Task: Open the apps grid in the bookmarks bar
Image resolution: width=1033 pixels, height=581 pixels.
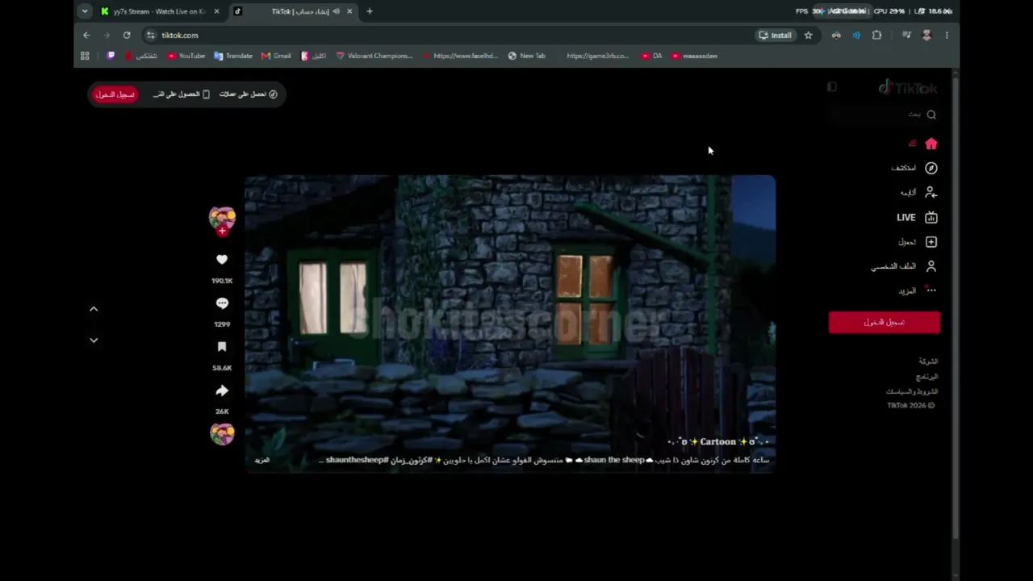Action: pyautogui.click(x=85, y=56)
